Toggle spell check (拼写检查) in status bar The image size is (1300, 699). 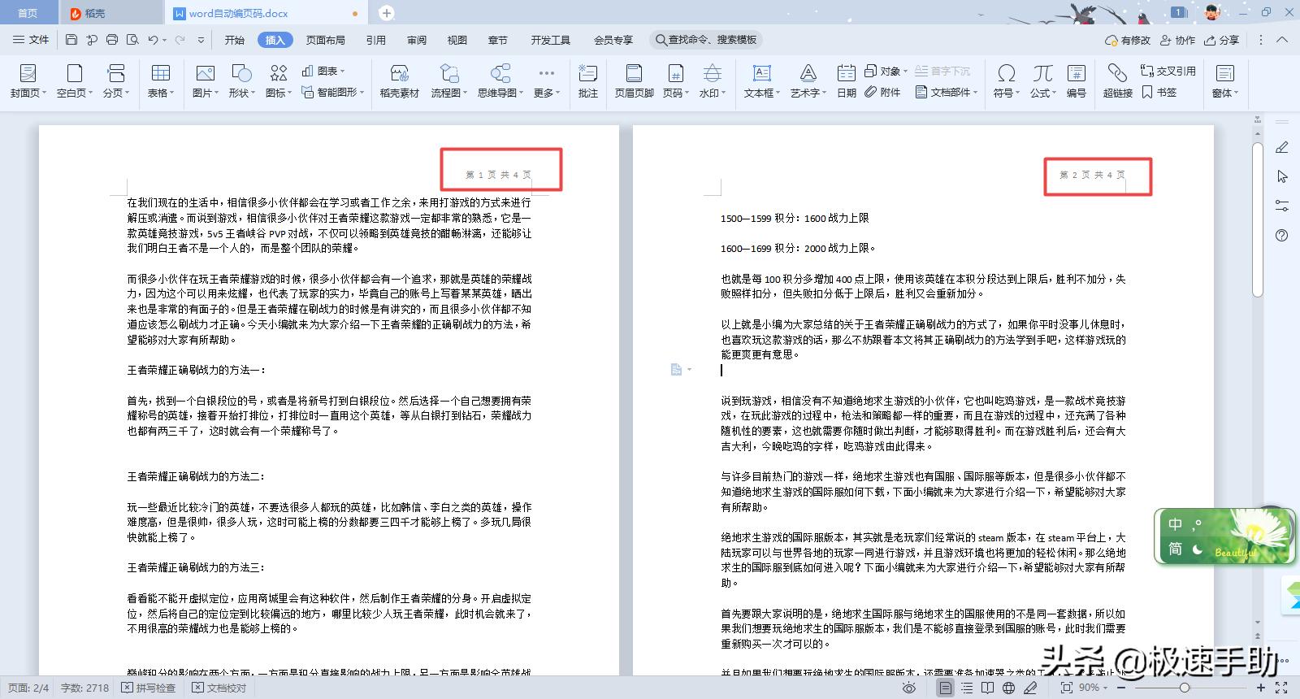point(149,688)
